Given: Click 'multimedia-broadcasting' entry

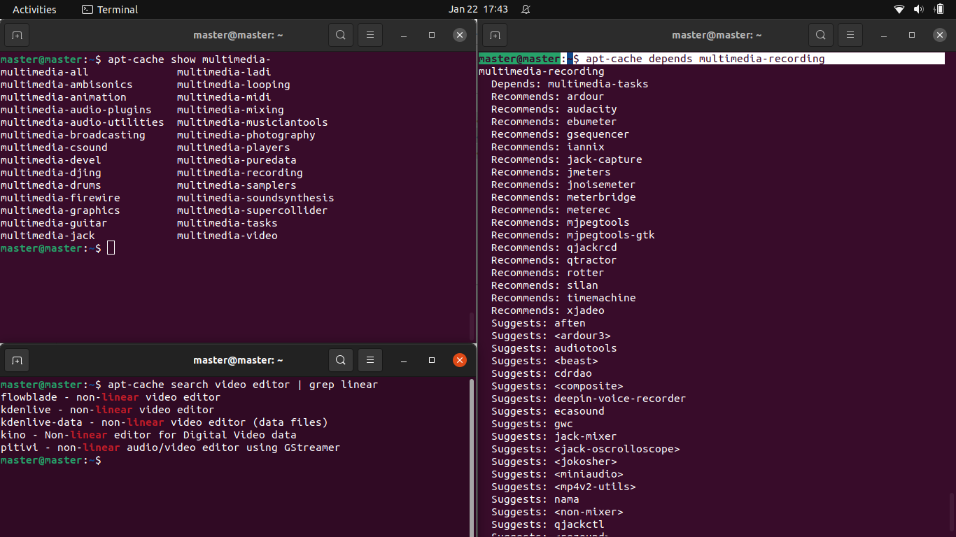Looking at the screenshot, I should (x=73, y=135).
